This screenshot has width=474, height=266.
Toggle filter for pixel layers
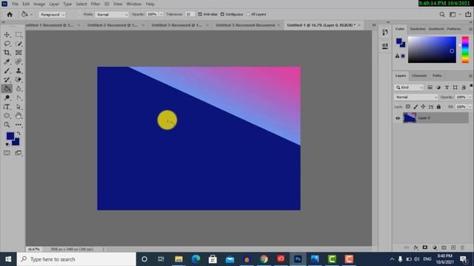click(x=430, y=87)
